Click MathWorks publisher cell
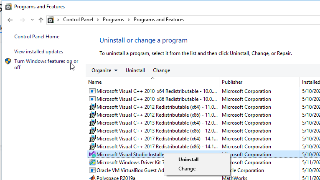 [x=234, y=178]
